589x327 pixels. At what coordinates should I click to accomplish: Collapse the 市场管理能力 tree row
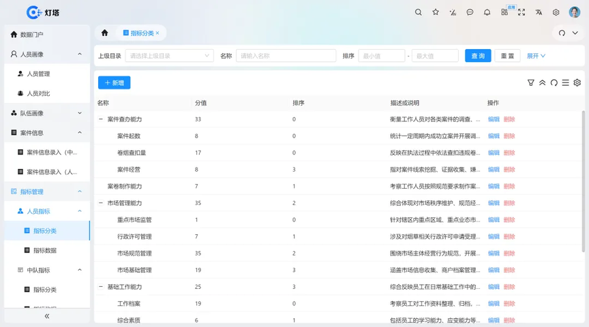point(101,203)
